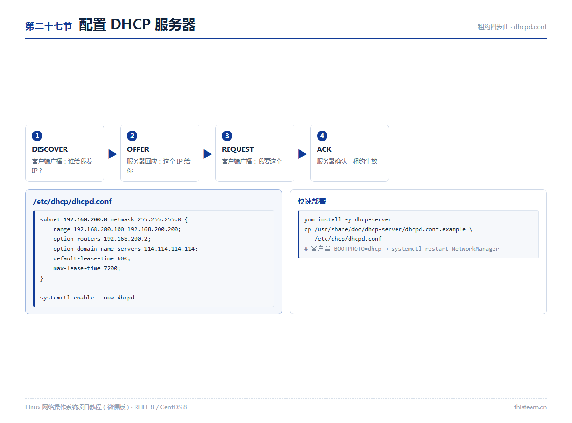Click the section label '第二十七节'
Image resolution: width=572 pixels, height=423 pixels.
coord(48,26)
